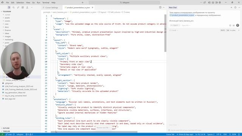Open the fifth activity bar view icon
The height and width of the screenshot is (136, 242).
tap(27, 8)
